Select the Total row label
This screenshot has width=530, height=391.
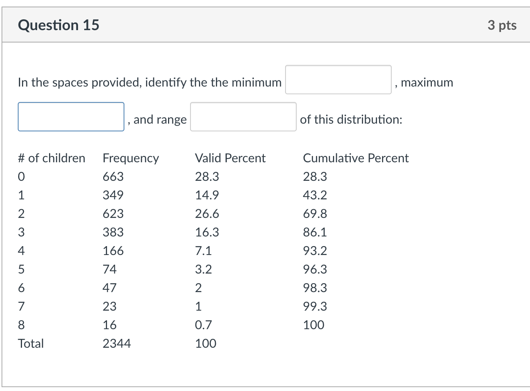click(x=31, y=343)
